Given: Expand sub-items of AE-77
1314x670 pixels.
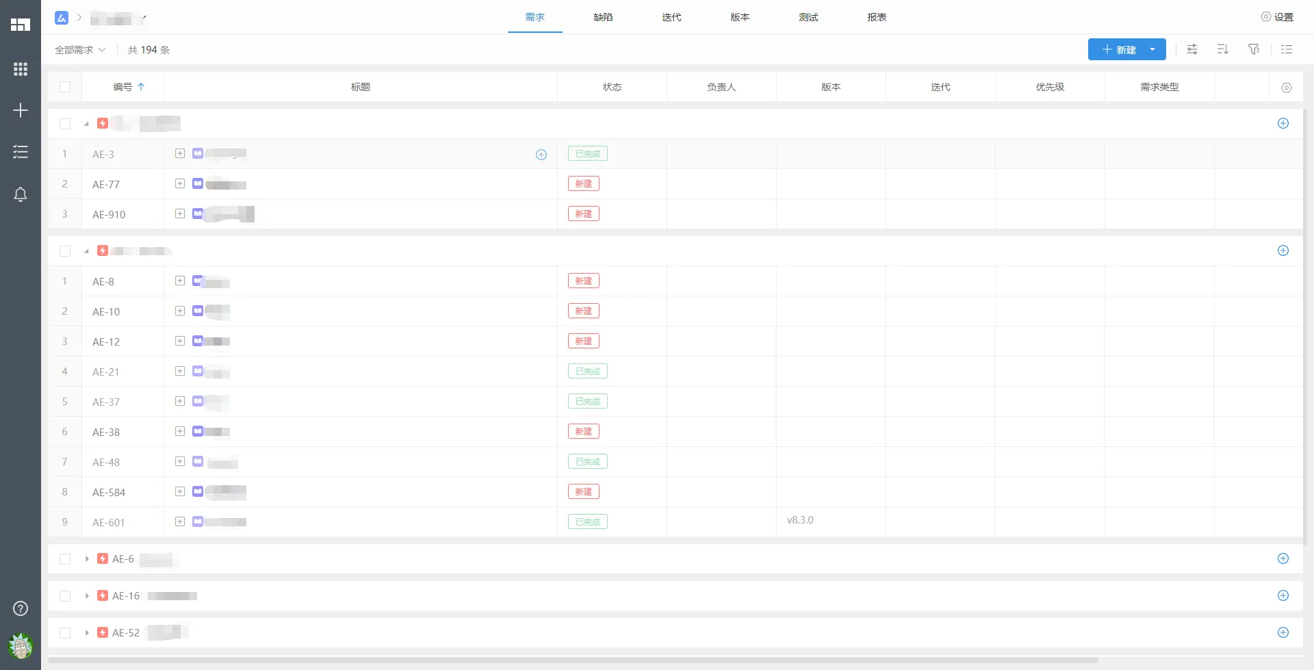Looking at the screenshot, I should coord(180,183).
